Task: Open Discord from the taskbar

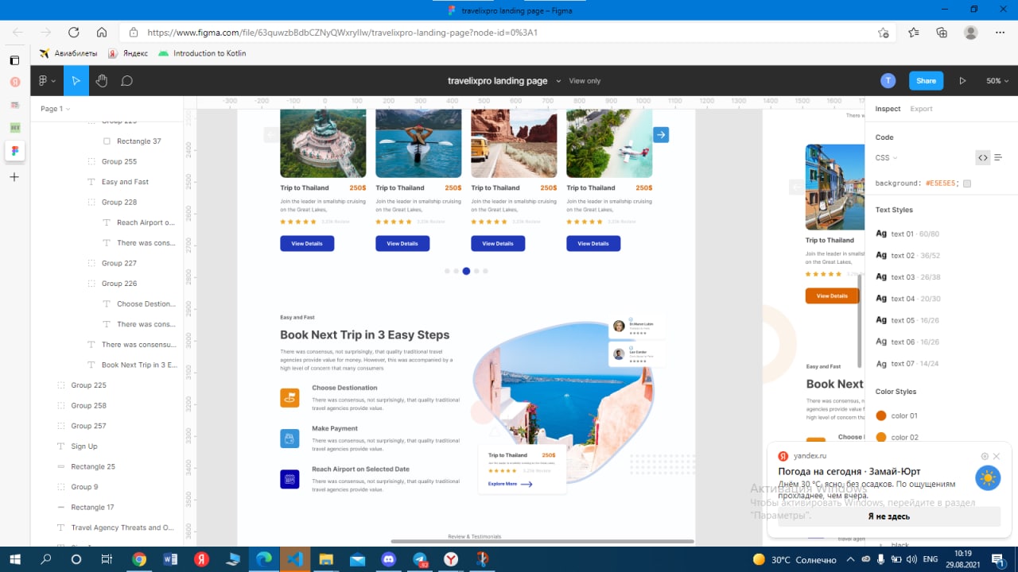Action: pos(388,559)
